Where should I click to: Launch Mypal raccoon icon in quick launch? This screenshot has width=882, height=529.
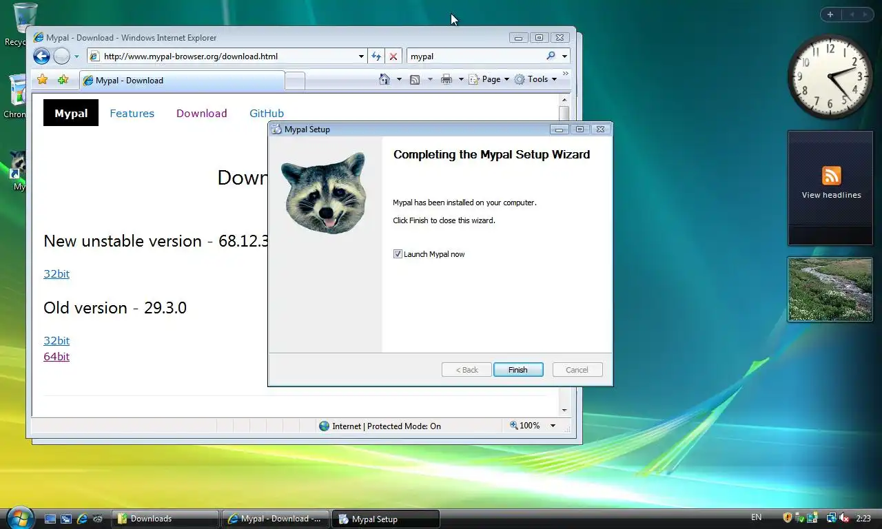click(98, 519)
